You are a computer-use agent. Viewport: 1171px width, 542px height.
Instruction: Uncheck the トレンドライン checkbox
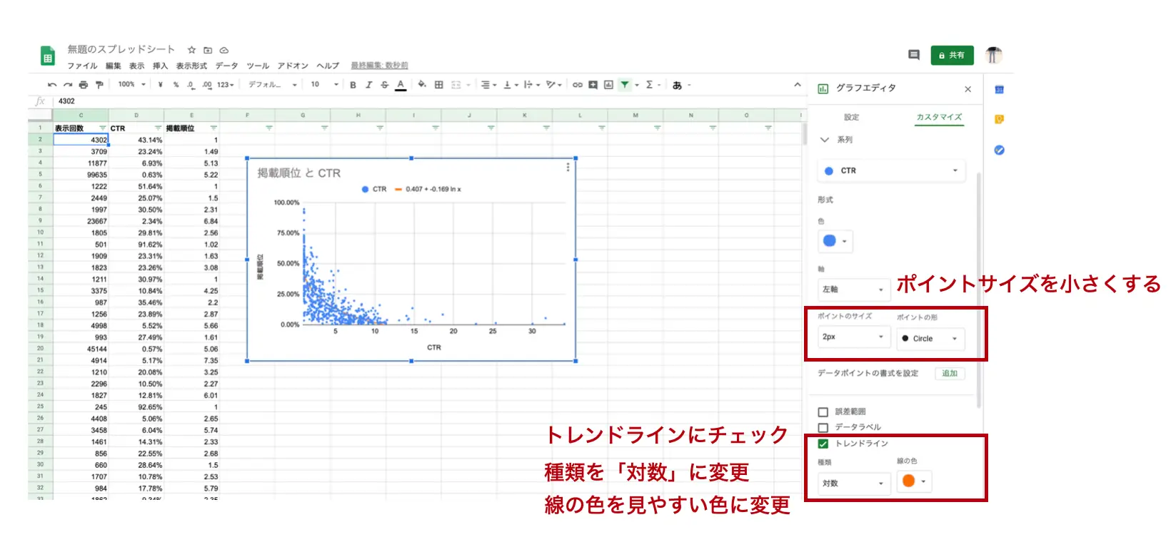(823, 444)
